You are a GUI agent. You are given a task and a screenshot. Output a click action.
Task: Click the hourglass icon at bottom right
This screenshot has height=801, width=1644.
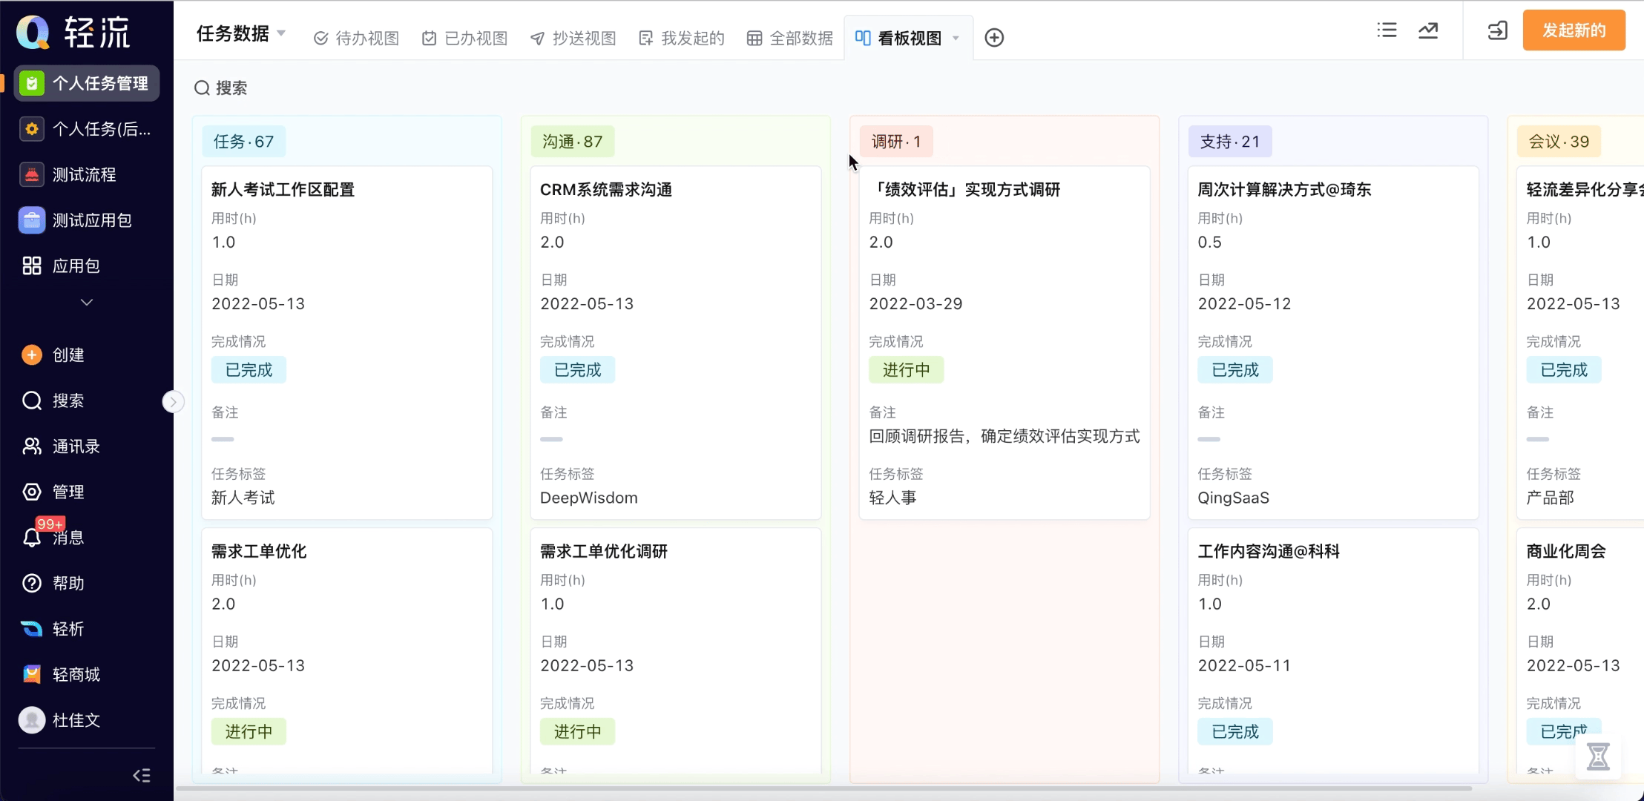pos(1598,757)
